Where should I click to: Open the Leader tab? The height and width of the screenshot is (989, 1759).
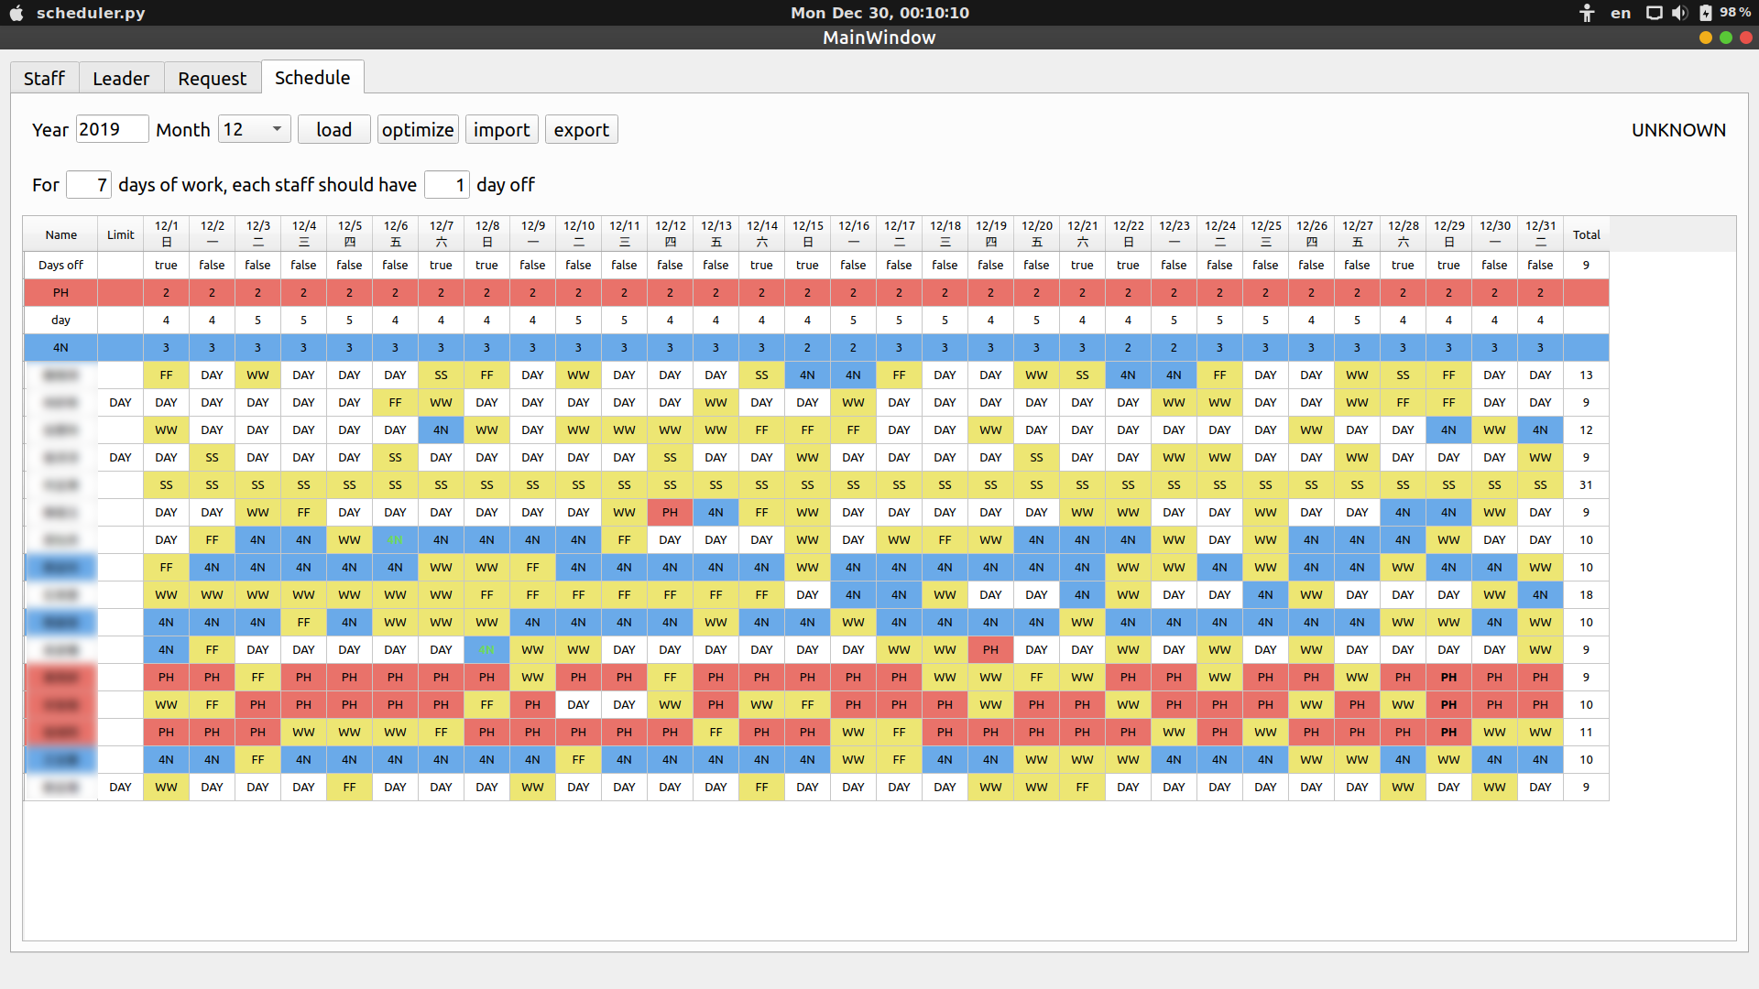click(121, 79)
